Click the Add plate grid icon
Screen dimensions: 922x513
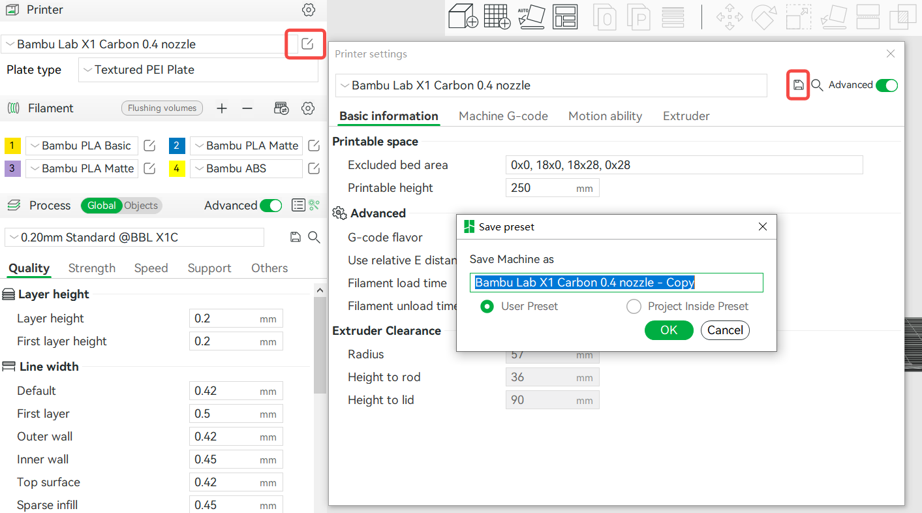point(497,17)
